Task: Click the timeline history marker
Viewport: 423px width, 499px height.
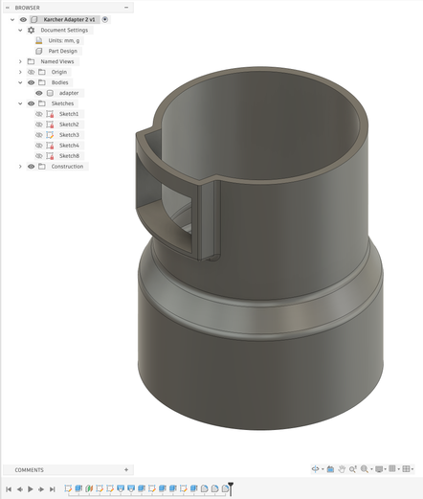Action: pos(231,488)
